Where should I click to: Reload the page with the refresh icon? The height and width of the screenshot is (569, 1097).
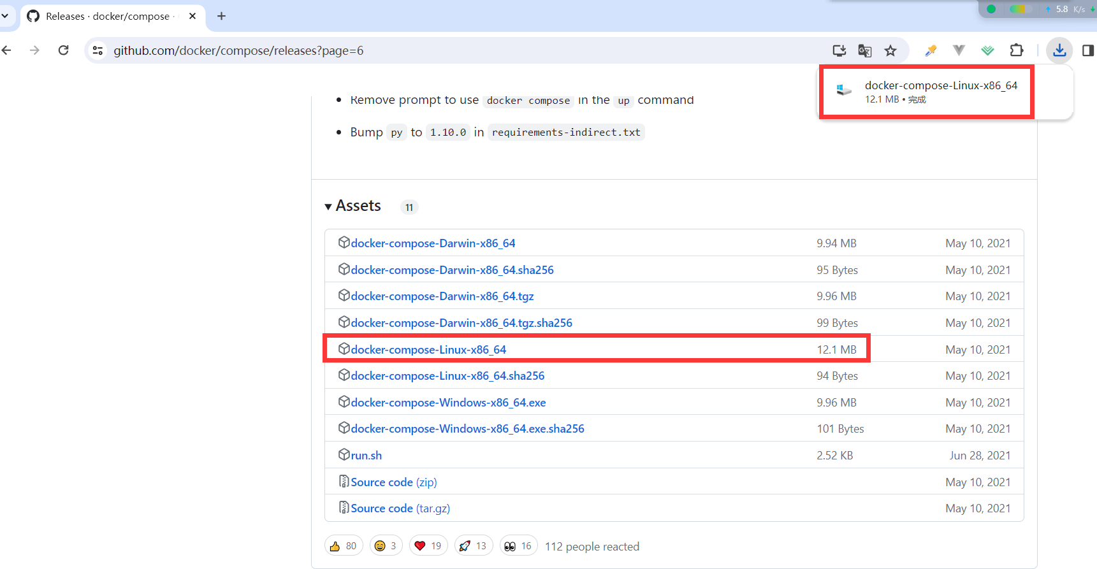[63, 50]
